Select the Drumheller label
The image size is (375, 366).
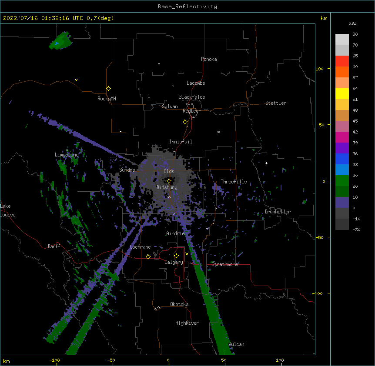point(278,212)
